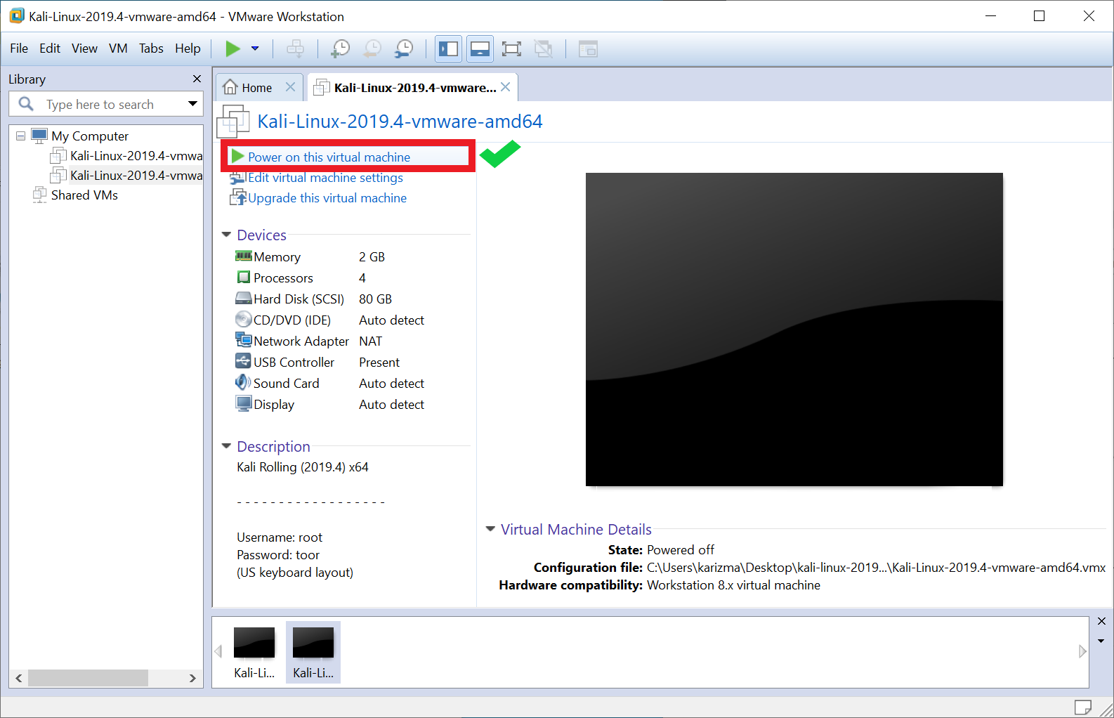This screenshot has width=1114, height=718.
Task: Collapse the Virtual Machine Details section
Action: coord(490,529)
